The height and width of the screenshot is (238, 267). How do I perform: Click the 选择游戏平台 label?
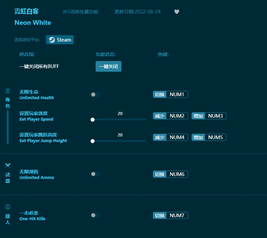27,40
